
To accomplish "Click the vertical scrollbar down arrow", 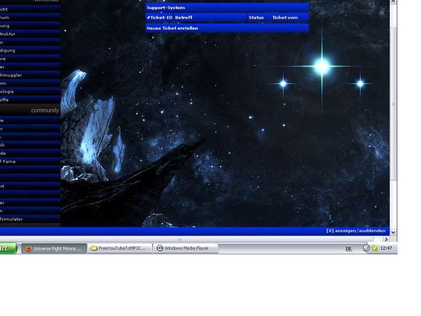I will click(393, 232).
